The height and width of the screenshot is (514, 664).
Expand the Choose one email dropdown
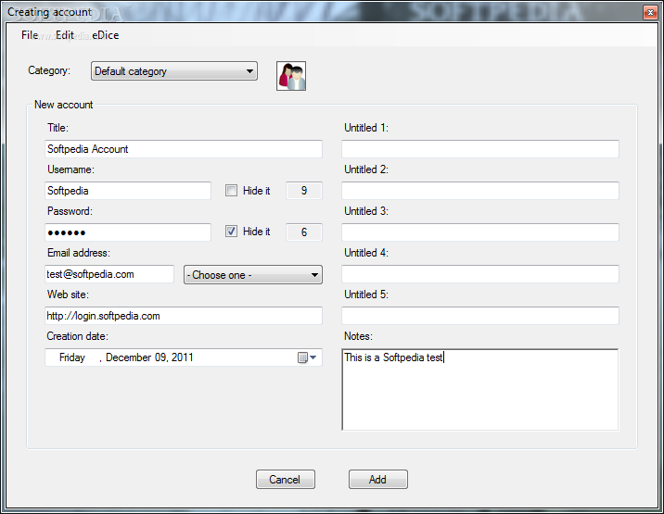[253, 275]
